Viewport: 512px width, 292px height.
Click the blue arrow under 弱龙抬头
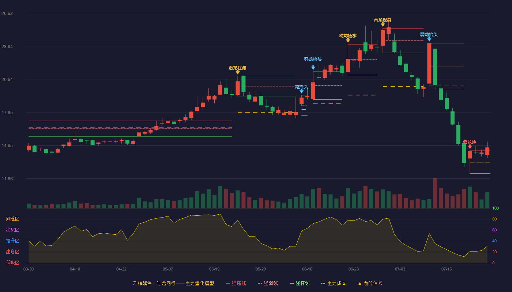pos(429,39)
